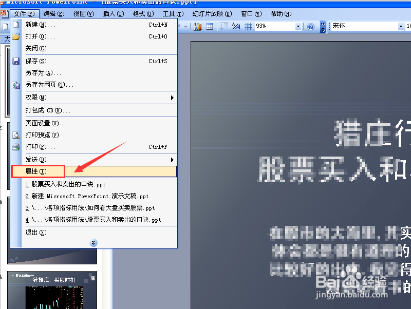This screenshot has width=411, height=309.
Task: Create a new presentation with the New icon
Action: pos(16,24)
